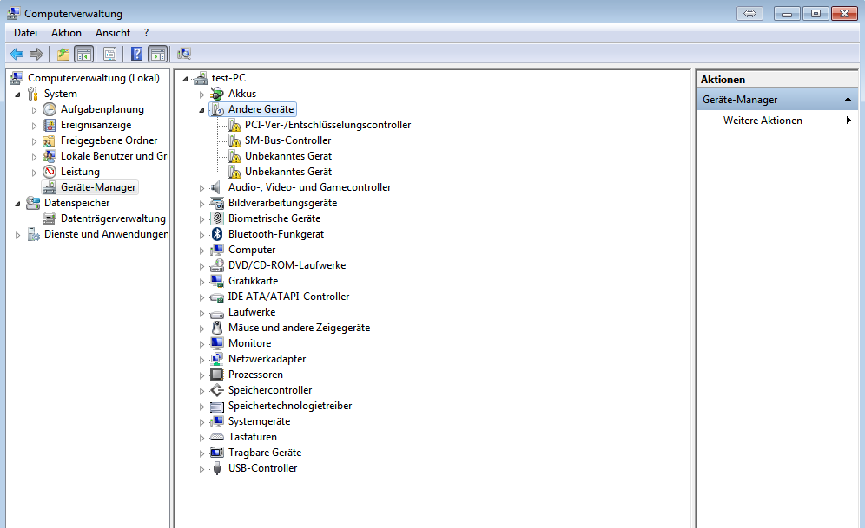Viewport: 865px width, 528px height.
Task: Click the Tastaturen keyboard icon
Action: (217, 437)
